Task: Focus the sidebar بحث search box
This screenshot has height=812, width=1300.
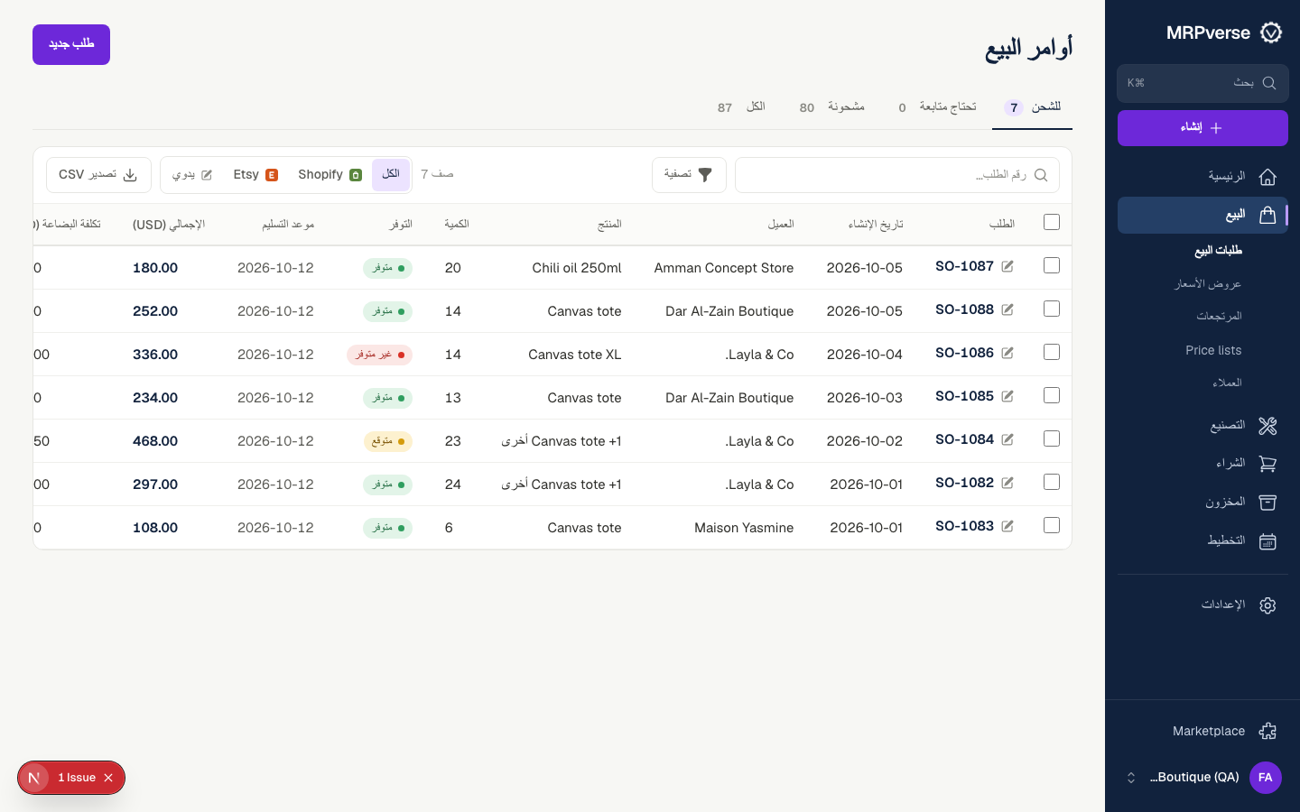Action: pos(1202,83)
